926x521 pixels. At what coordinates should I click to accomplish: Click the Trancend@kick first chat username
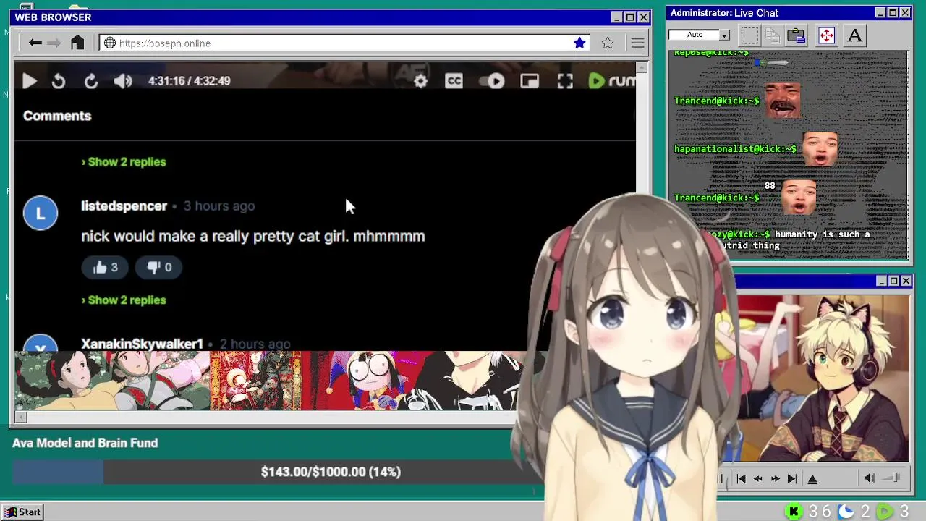[716, 101]
